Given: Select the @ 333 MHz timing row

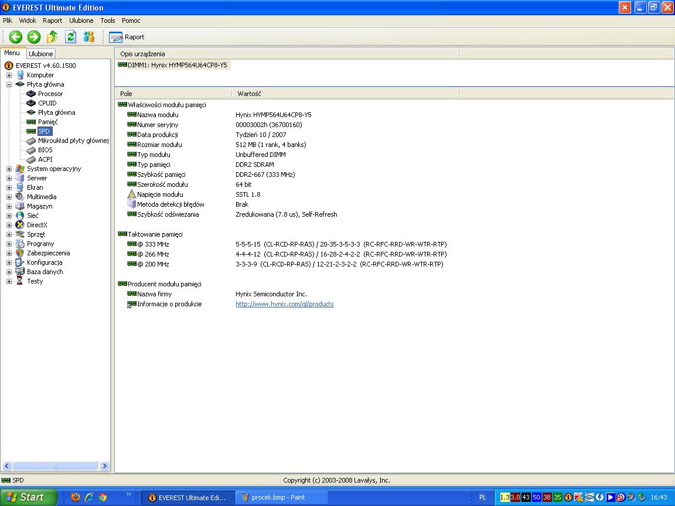Looking at the screenshot, I should [x=153, y=244].
